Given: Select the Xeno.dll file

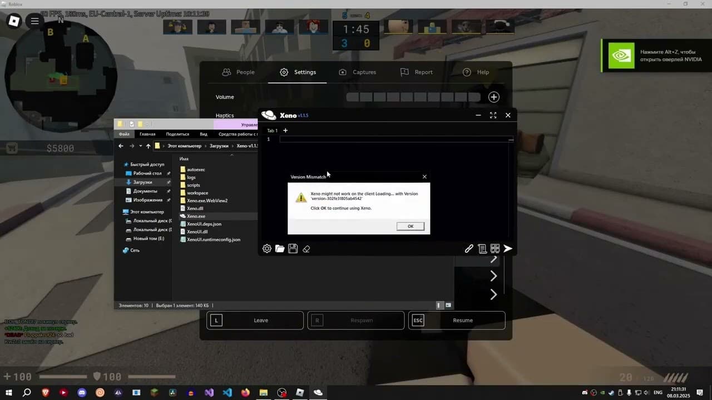Looking at the screenshot, I should tap(191, 208).
